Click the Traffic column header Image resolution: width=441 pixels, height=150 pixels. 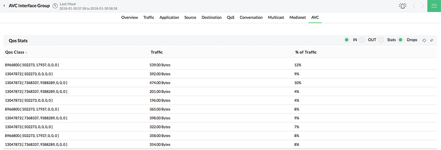point(157,53)
